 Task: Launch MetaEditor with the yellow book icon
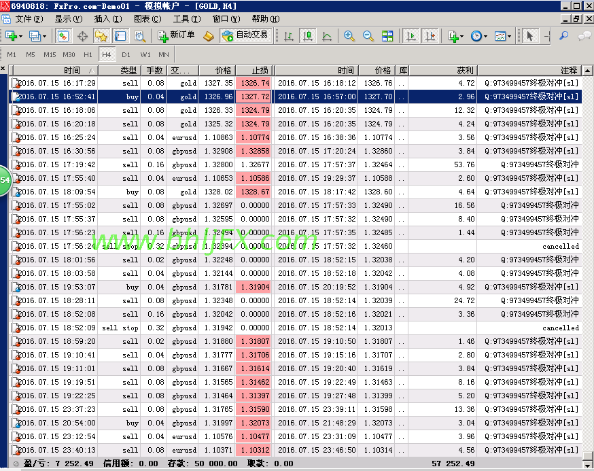209,36
